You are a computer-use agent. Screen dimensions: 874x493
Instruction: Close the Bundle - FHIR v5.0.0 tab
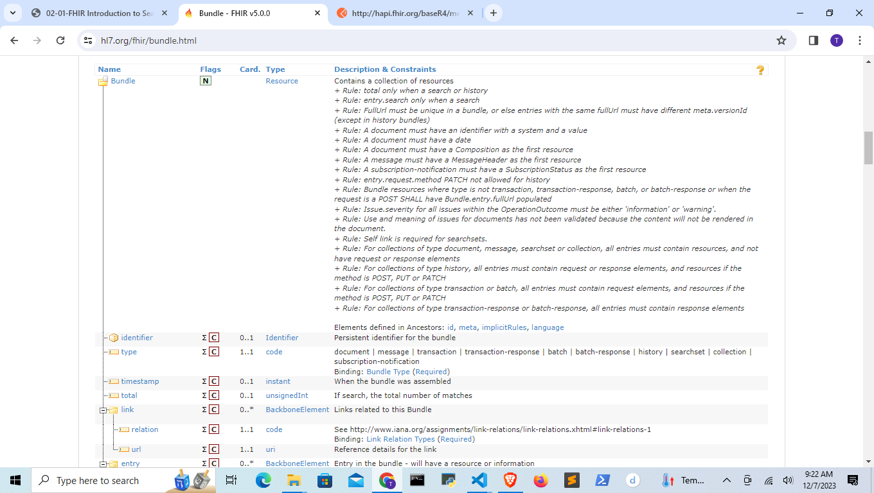pyautogui.click(x=317, y=13)
